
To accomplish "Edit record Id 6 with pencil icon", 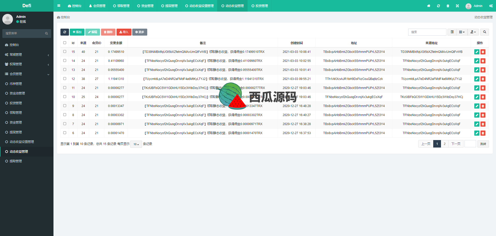I will point(477,133).
